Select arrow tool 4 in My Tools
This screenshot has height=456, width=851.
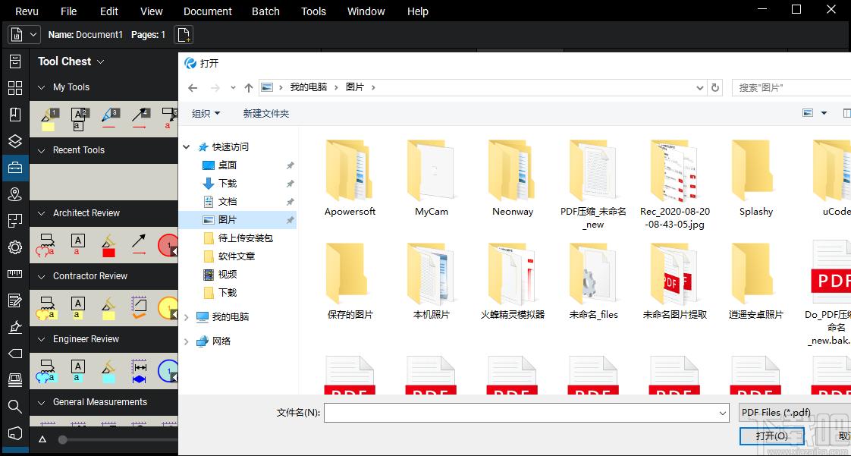[140, 120]
